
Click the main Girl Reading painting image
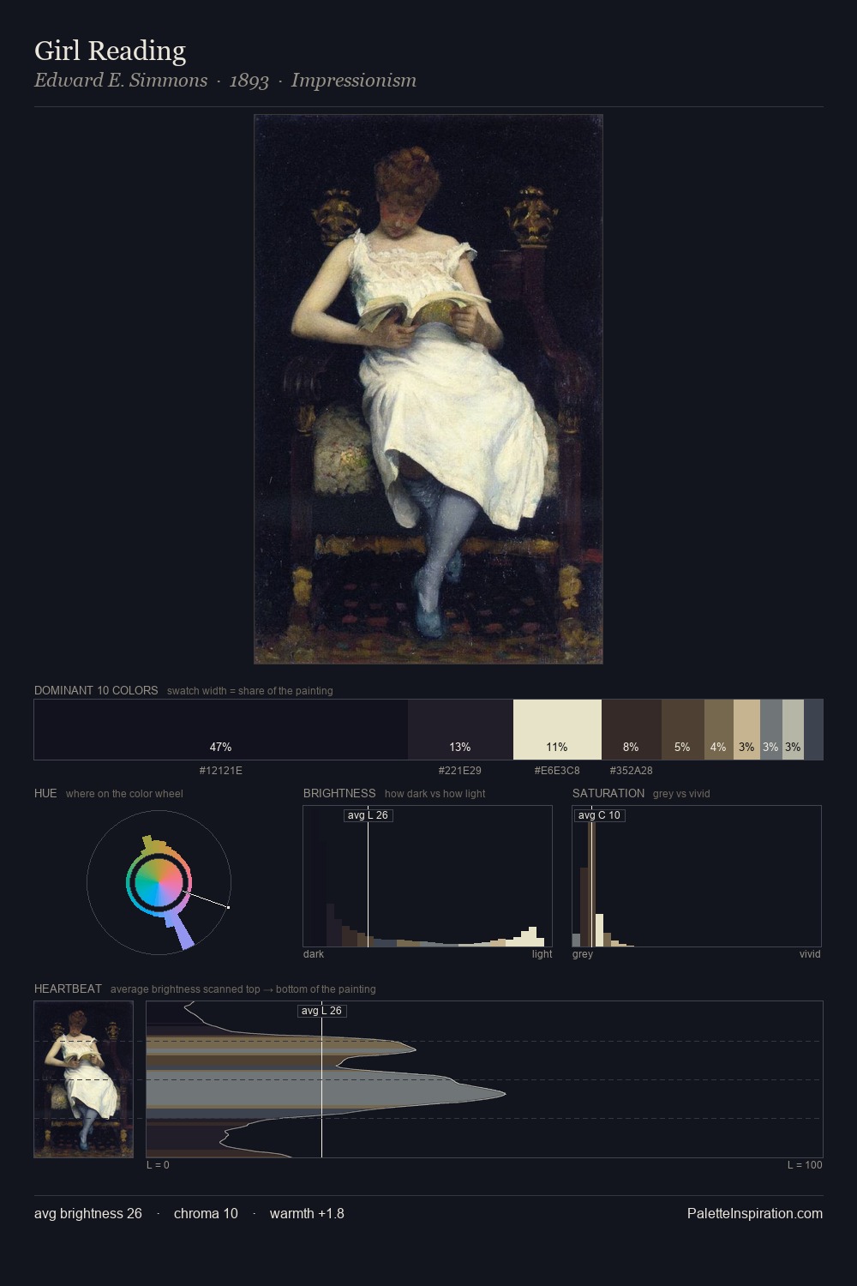428,389
